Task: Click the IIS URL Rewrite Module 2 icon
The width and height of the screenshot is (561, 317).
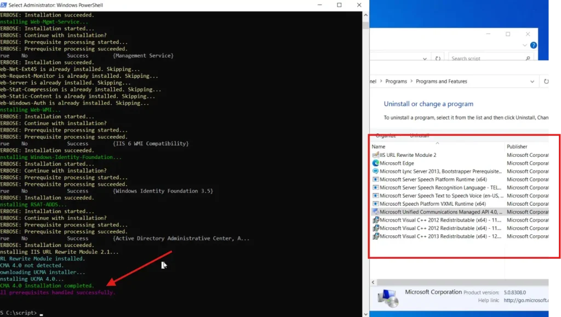Action: pos(375,155)
